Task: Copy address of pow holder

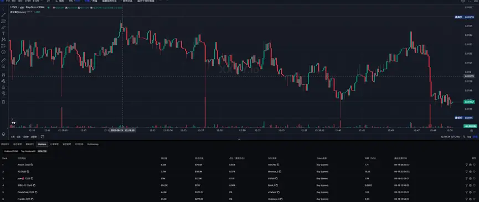Action: pos(32,178)
